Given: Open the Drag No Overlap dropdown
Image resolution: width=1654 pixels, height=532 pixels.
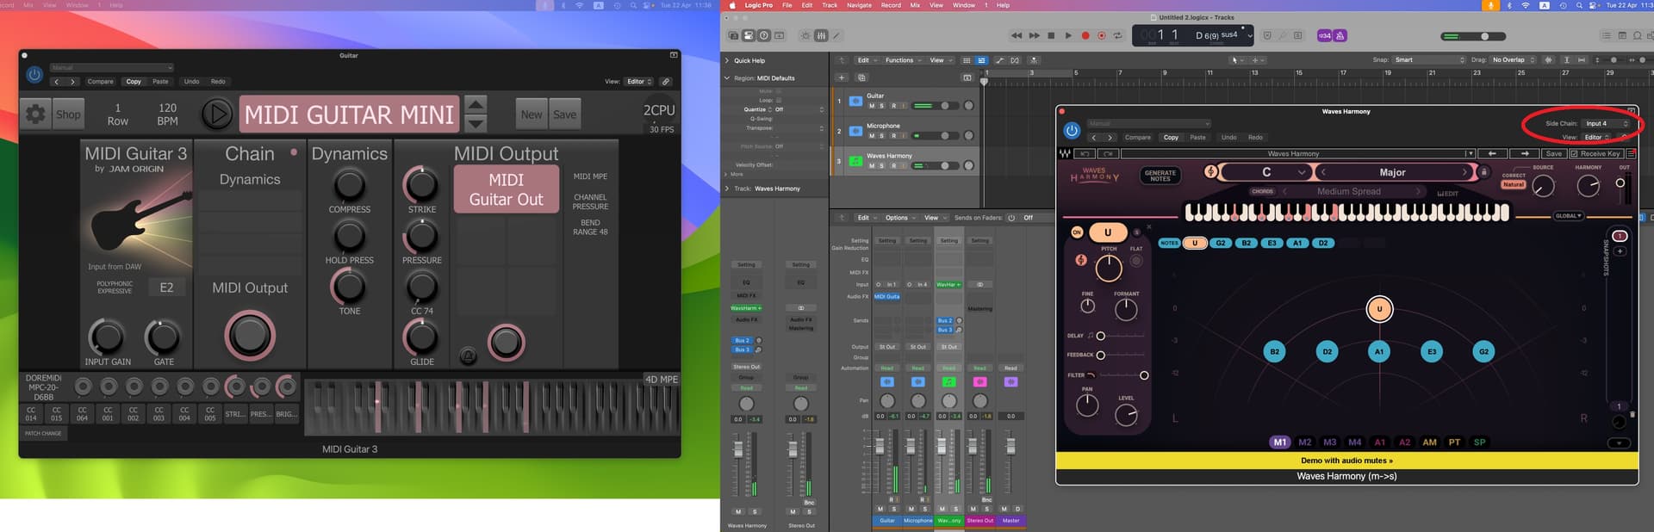Looking at the screenshot, I should pos(1514,60).
